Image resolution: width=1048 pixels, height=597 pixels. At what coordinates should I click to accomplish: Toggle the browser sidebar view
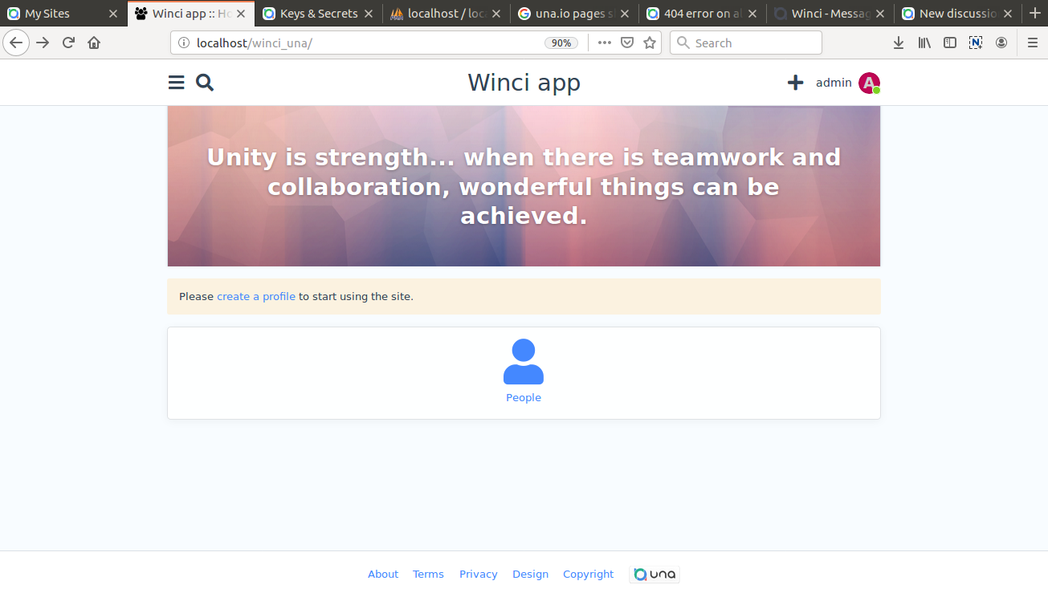pos(950,43)
